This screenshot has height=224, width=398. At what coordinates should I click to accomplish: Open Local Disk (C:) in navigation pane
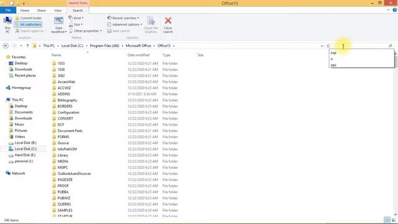coord(25,149)
